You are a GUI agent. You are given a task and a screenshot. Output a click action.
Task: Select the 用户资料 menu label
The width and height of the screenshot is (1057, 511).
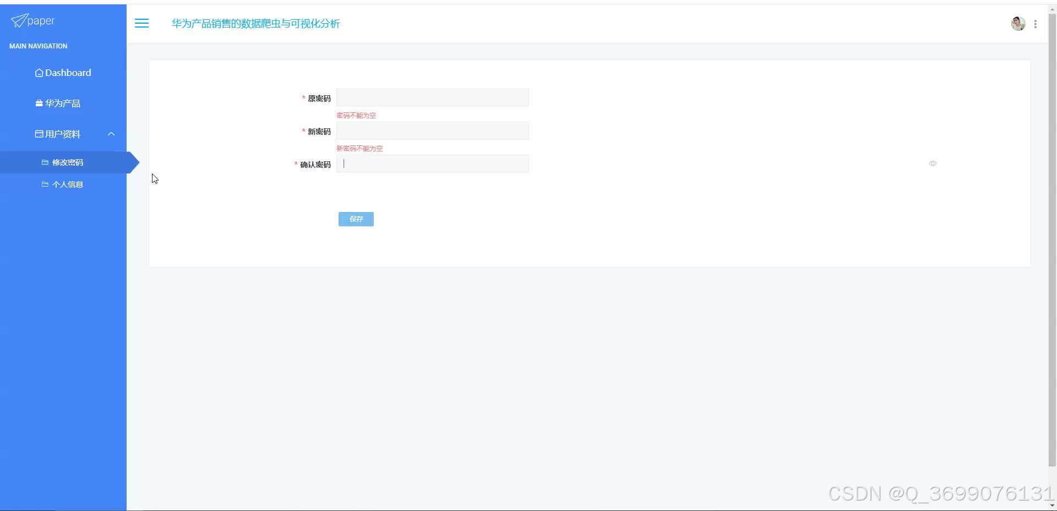coord(63,134)
